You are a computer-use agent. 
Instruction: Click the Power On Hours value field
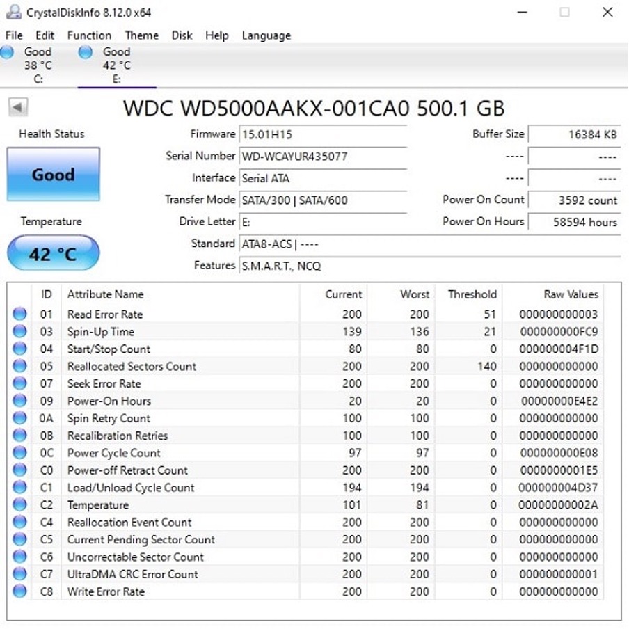tap(575, 222)
